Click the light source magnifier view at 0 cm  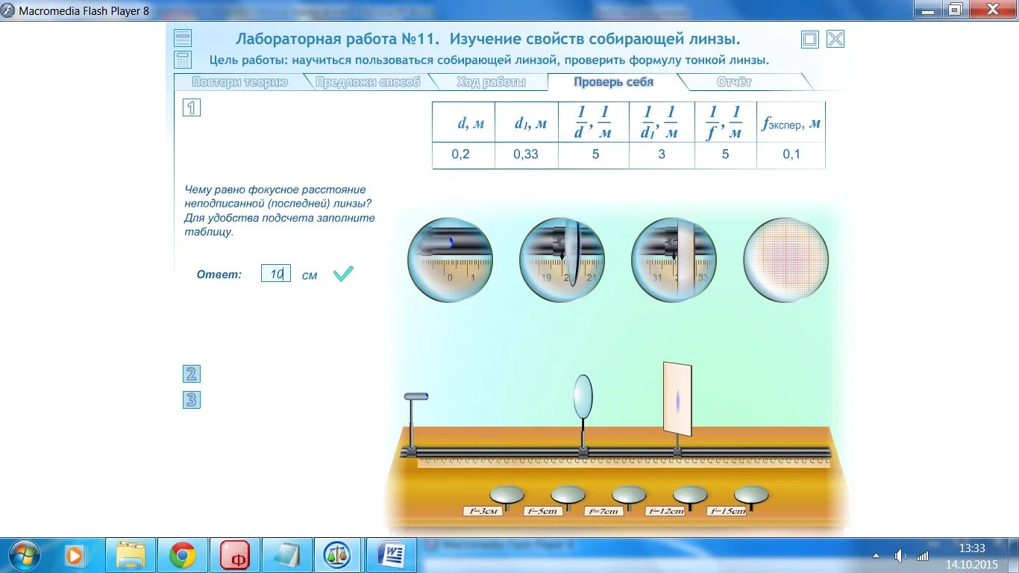click(450, 260)
